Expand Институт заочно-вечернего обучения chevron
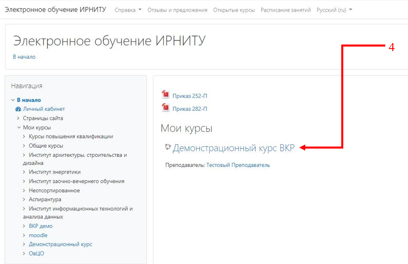This screenshot has width=408, height=264. tap(24, 181)
